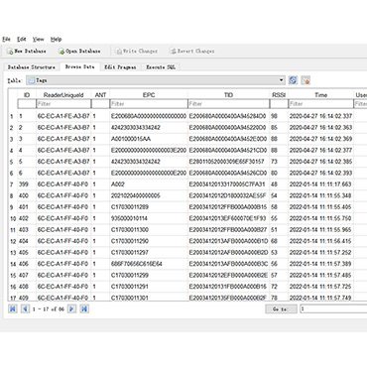Open the View menu
This screenshot has height=367, width=367.
[x=38, y=39]
